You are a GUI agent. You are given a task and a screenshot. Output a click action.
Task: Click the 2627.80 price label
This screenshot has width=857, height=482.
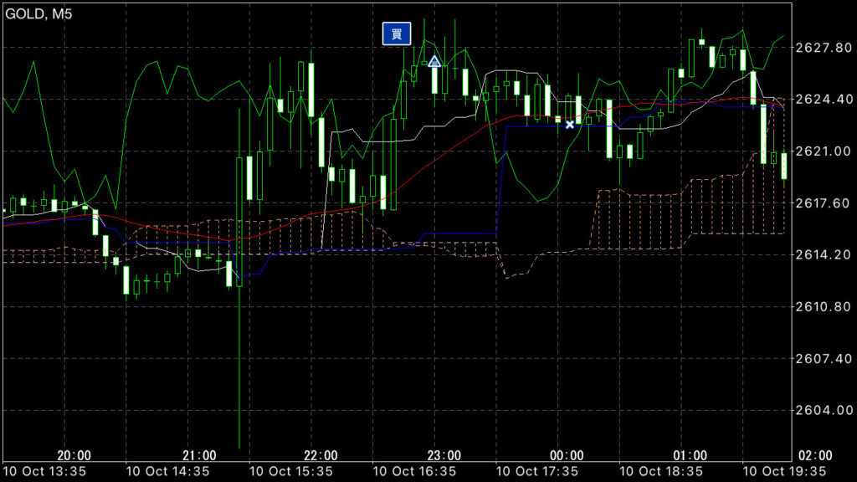click(824, 48)
